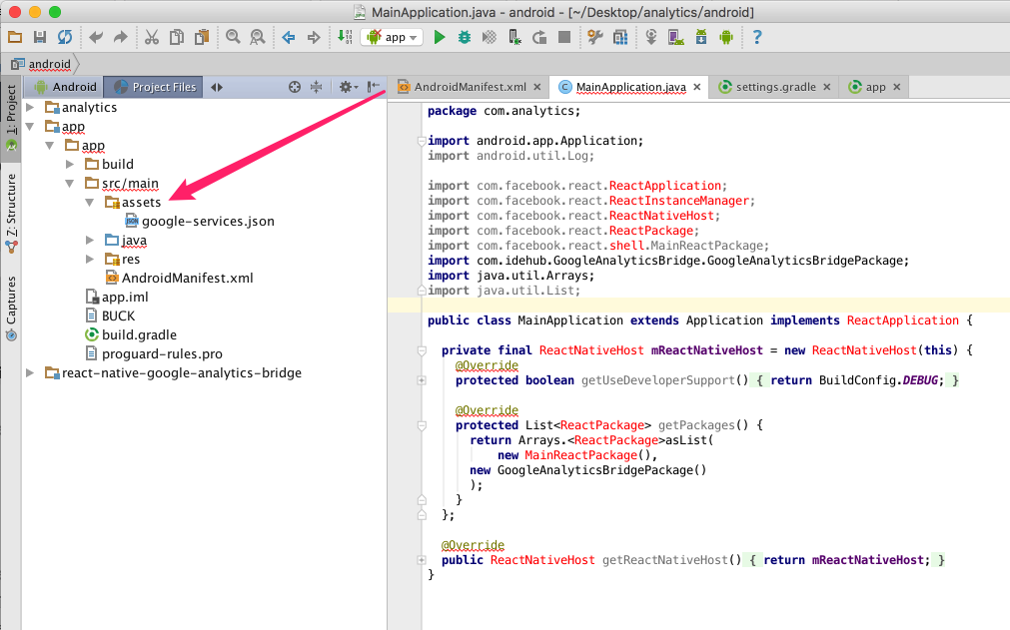
Task: Expand react-native-google-analytics-bridge folder
Action: point(30,372)
